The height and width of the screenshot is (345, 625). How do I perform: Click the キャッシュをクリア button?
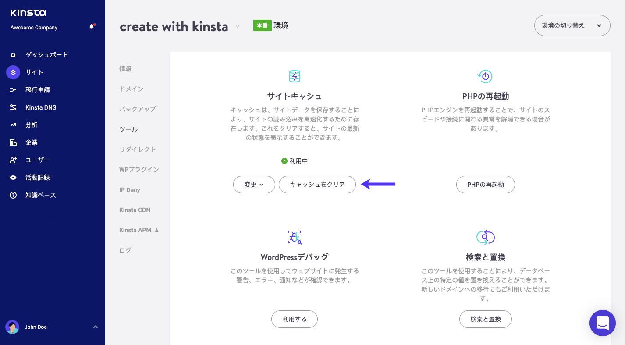click(x=317, y=185)
